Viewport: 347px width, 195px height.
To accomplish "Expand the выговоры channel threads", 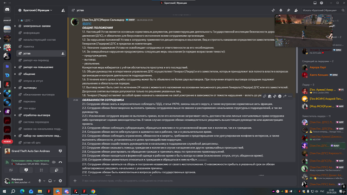I will pyautogui.click(x=15, y=88).
